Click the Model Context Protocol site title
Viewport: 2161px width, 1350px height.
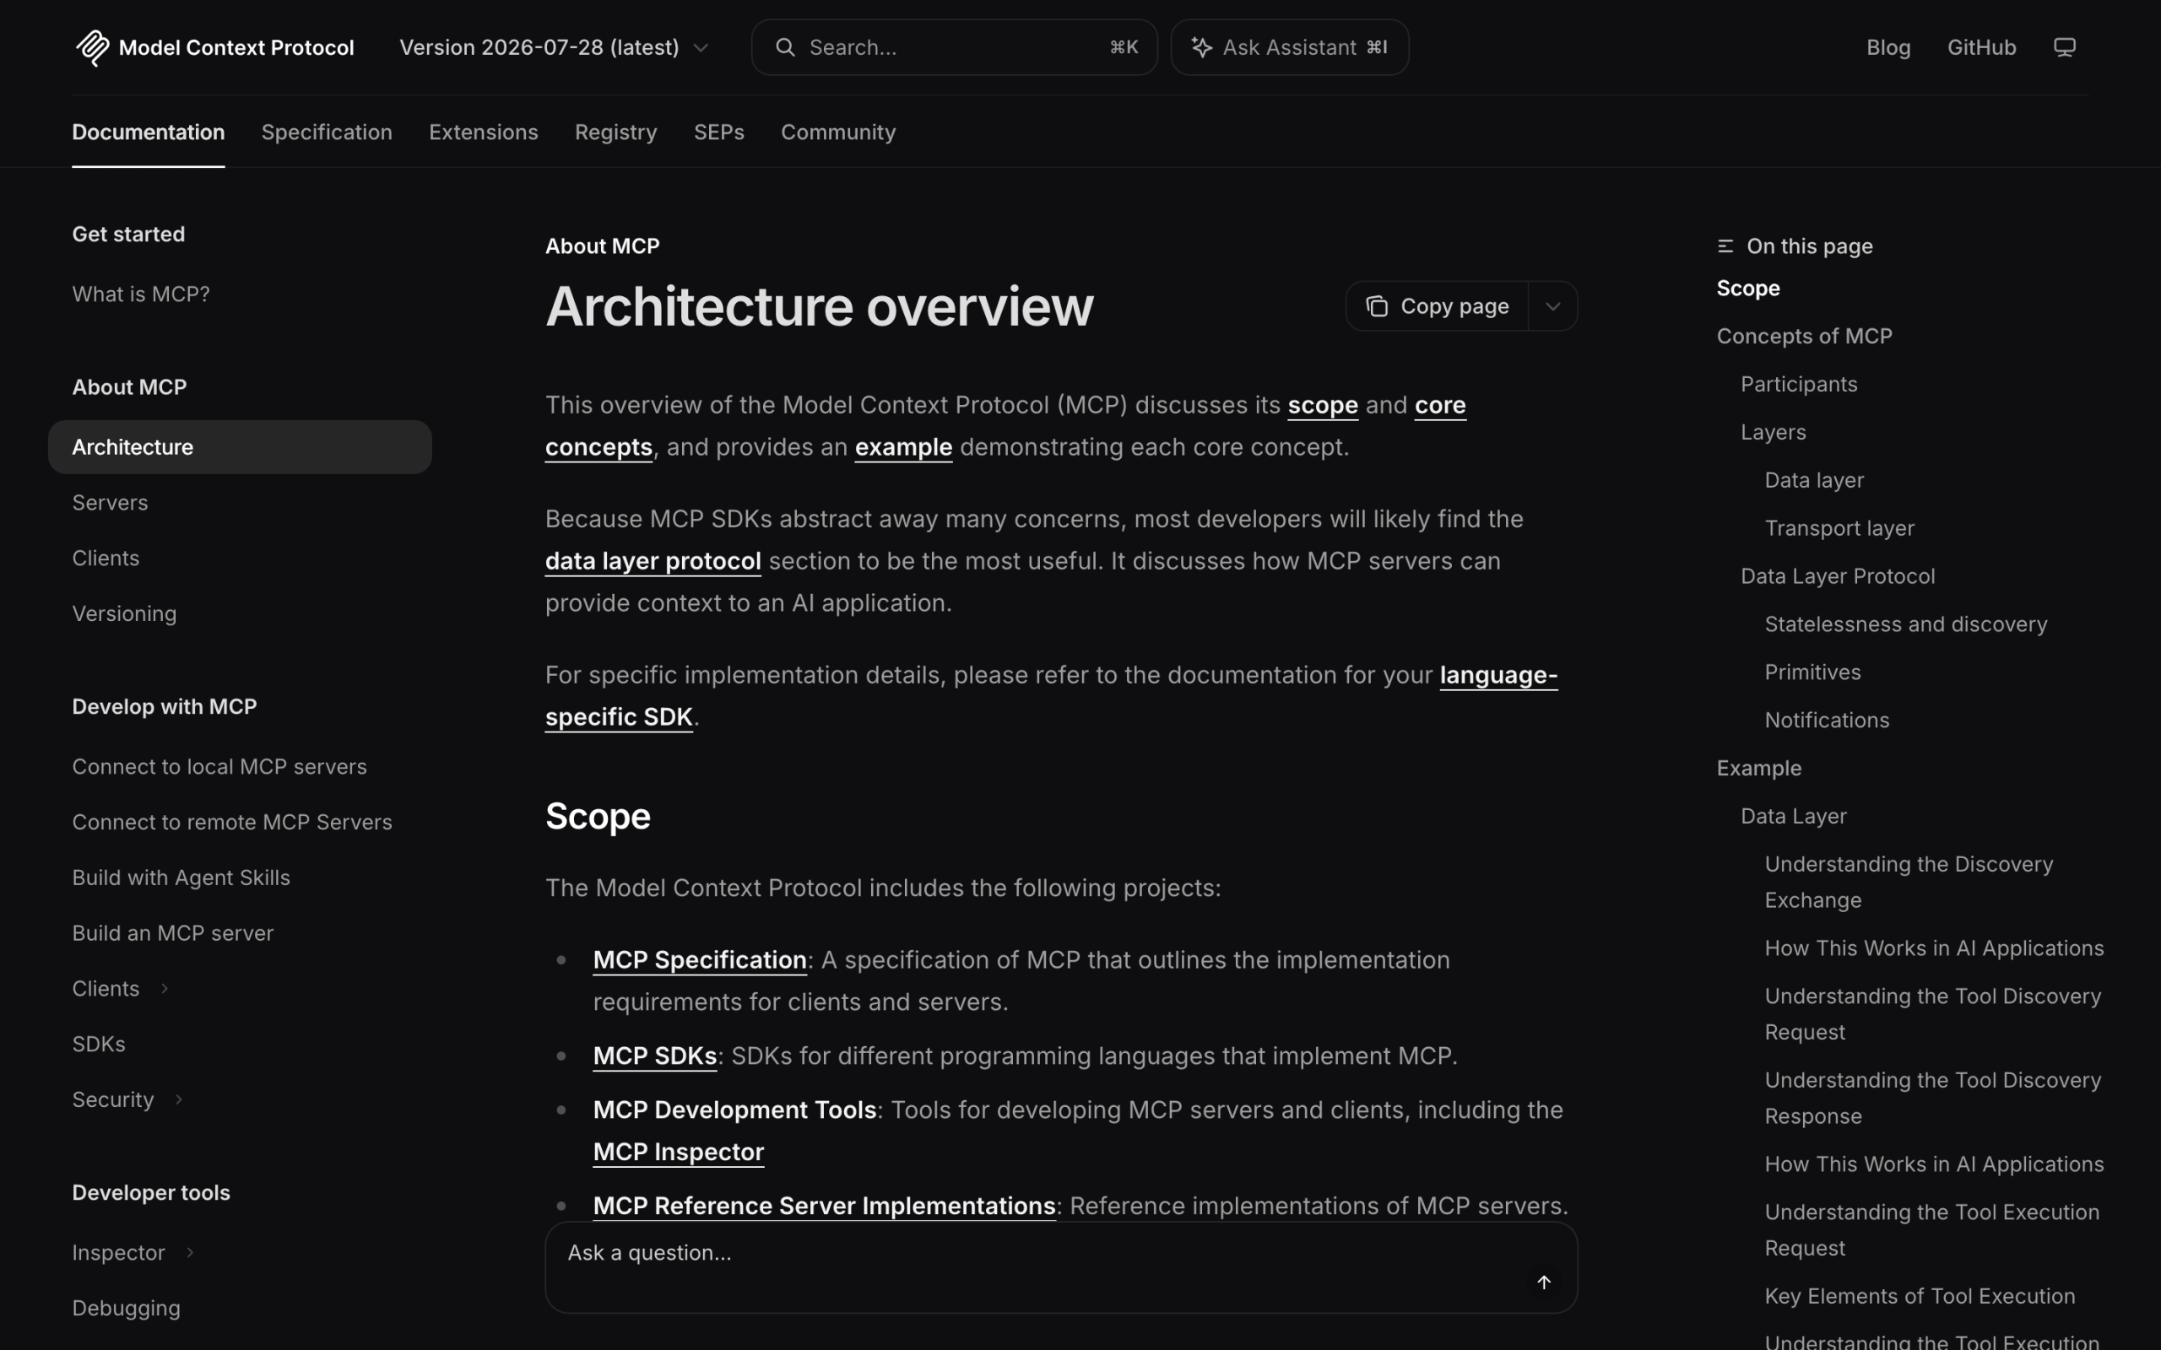click(x=236, y=47)
